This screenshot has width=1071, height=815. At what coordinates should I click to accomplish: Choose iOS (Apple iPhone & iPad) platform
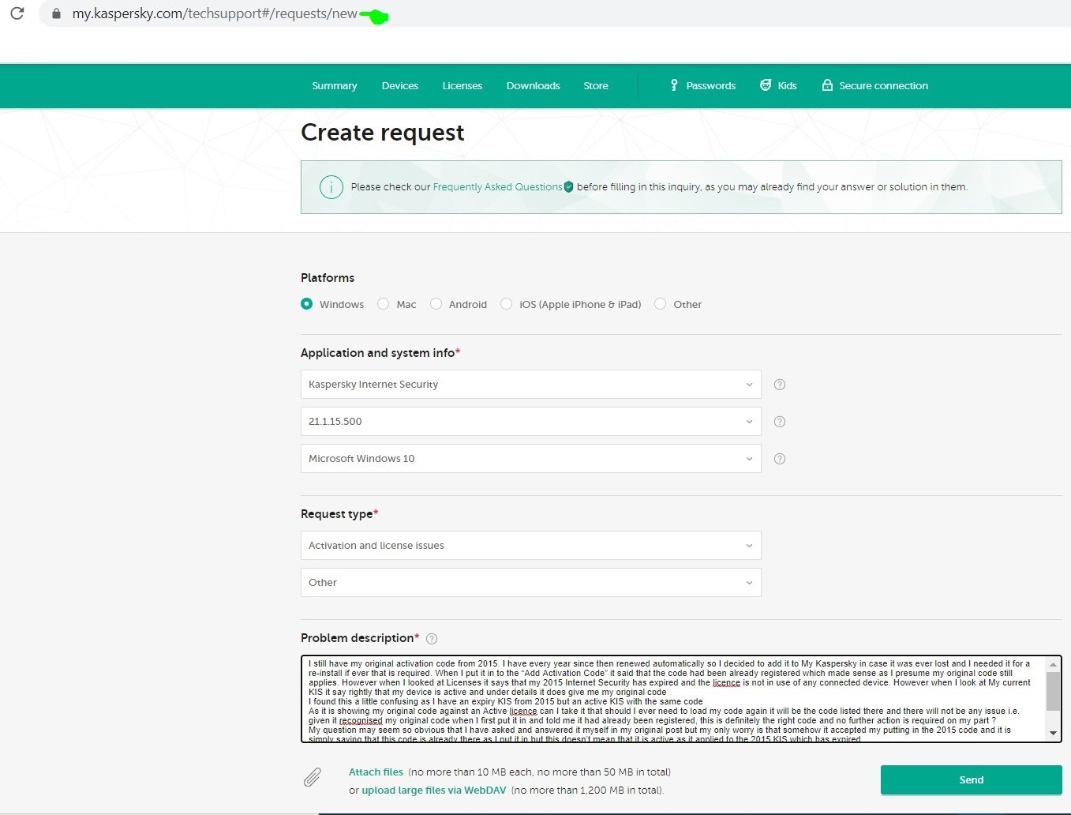coord(507,304)
